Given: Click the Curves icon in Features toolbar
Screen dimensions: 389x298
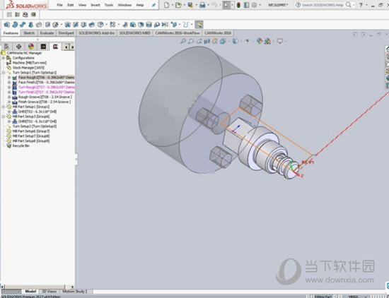Looking at the screenshot, I should tap(186, 24).
